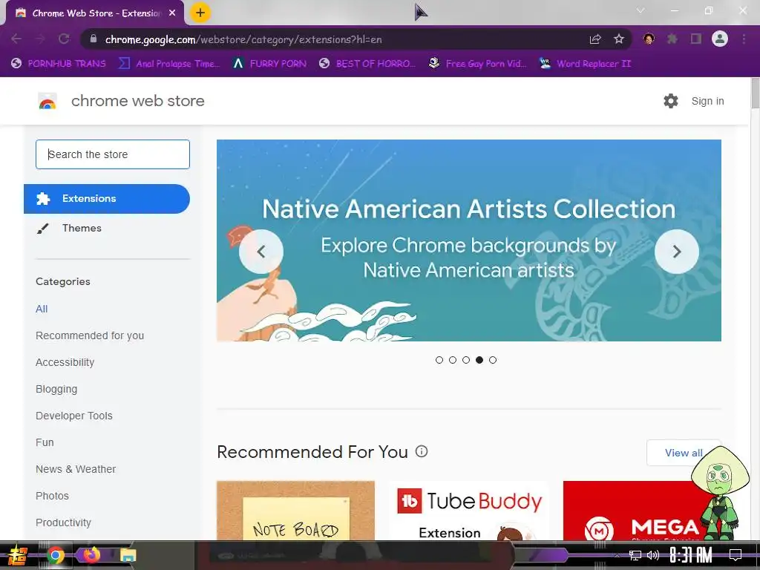This screenshot has width=760, height=570.
Task: Select the All category
Action: (x=42, y=309)
